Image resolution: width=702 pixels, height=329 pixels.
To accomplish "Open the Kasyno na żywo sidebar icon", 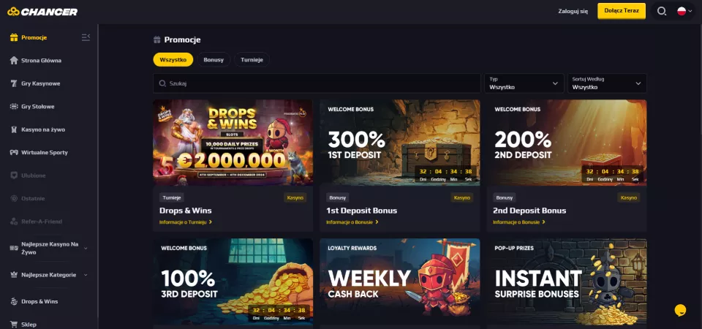I will (14, 130).
